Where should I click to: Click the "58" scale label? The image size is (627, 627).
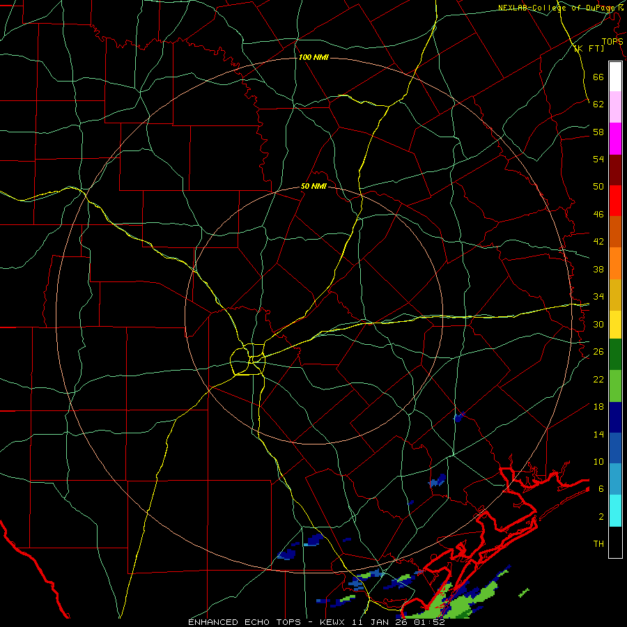(598, 132)
